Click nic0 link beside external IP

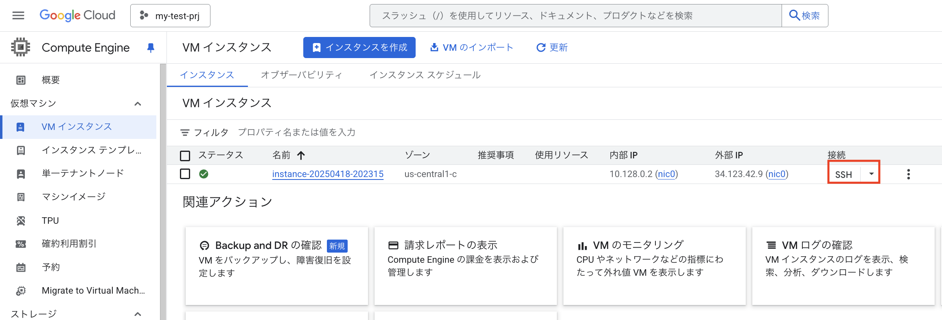point(777,174)
